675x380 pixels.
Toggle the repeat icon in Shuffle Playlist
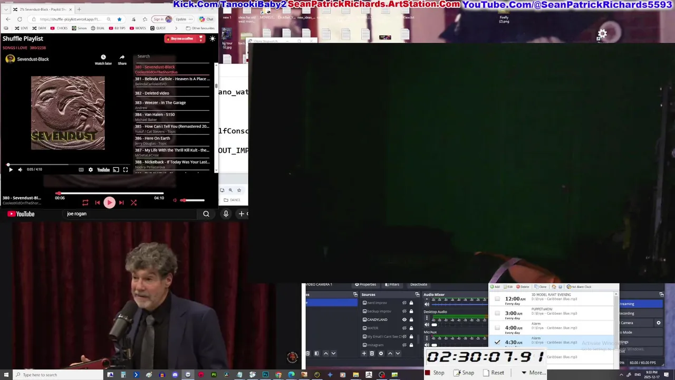pos(85,203)
